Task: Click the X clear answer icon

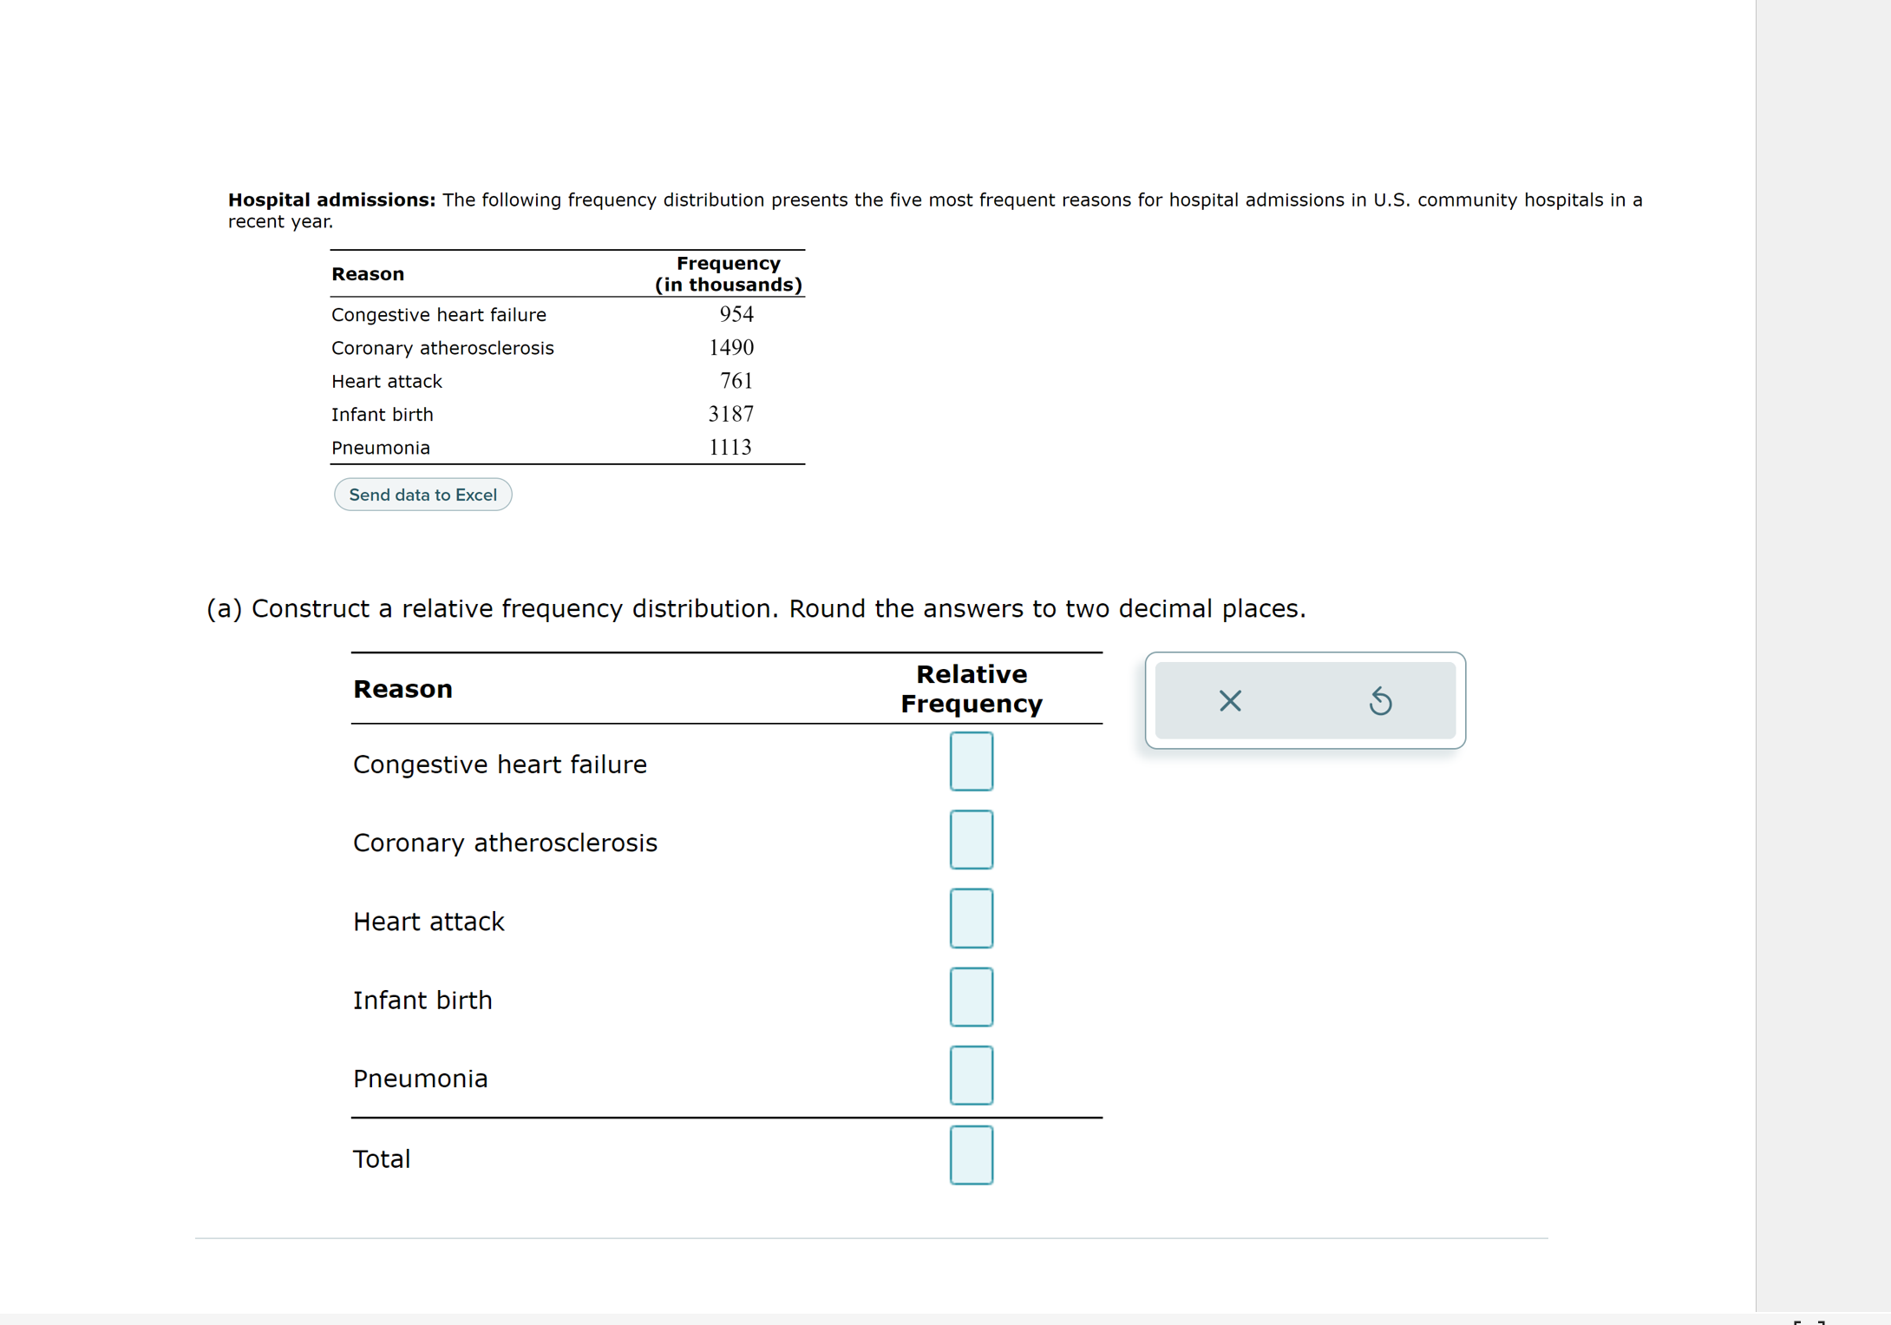Action: 1229,700
